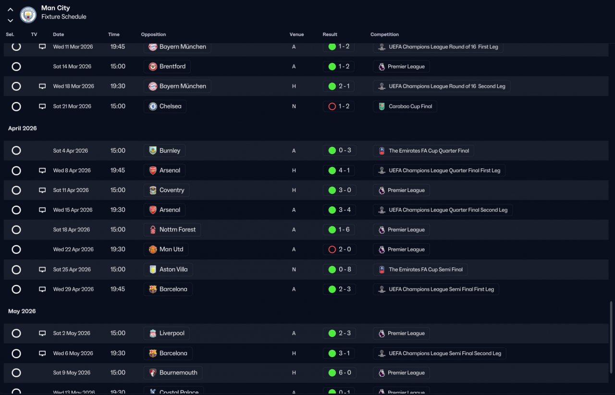Screen dimensions: 615x395
Task: Go to previous team with up chevron
Action: point(10,10)
